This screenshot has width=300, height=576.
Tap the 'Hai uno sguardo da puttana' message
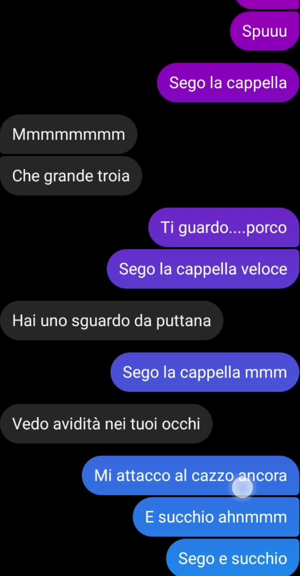[112, 320]
